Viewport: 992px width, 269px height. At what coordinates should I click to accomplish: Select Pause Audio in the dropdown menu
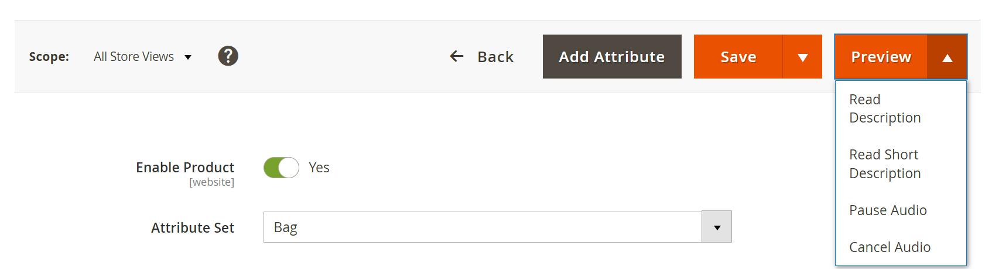click(x=887, y=210)
